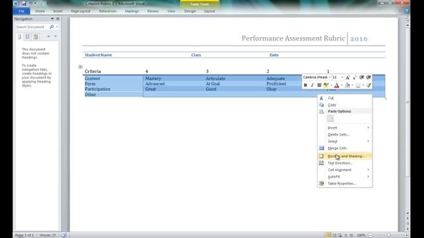Click next result down arrow in Navigation pane
Image resolution: width=424 pixels, height=238 pixels.
pos(56,36)
